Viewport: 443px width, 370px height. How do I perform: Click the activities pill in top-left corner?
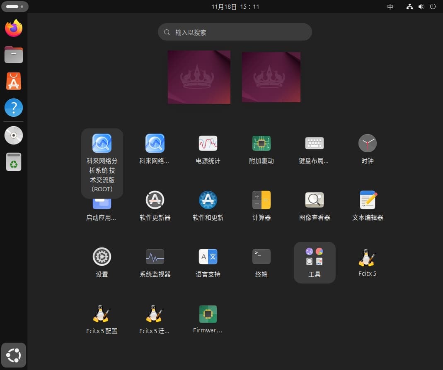[15, 7]
